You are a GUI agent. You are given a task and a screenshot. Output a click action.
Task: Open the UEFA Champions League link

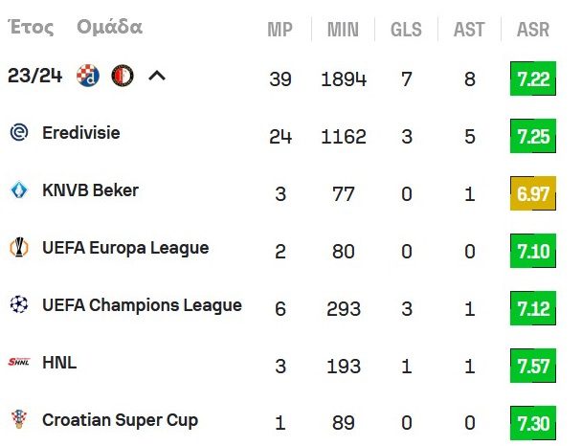(x=142, y=305)
